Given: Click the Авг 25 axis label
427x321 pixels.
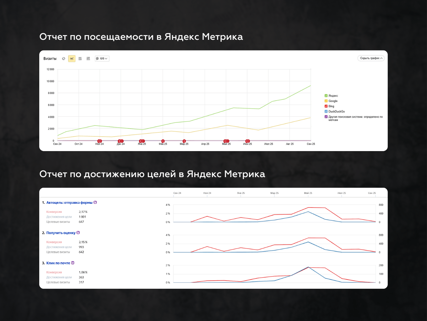Looking at the screenshot, I should point(290,144).
